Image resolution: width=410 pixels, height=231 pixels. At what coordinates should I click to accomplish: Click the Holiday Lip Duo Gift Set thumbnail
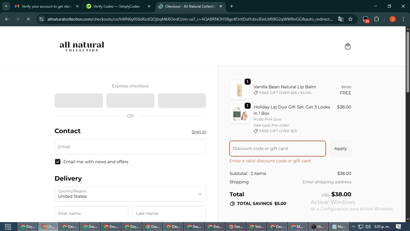tap(239, 114)
